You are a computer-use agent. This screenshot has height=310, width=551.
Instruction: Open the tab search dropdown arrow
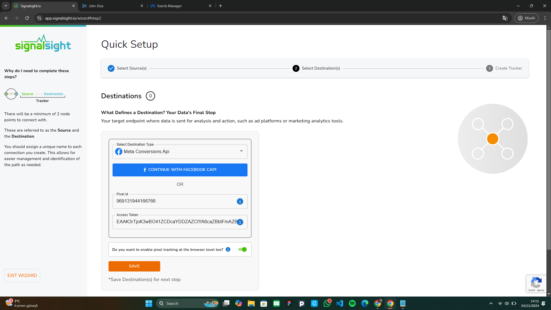(6, 6)
